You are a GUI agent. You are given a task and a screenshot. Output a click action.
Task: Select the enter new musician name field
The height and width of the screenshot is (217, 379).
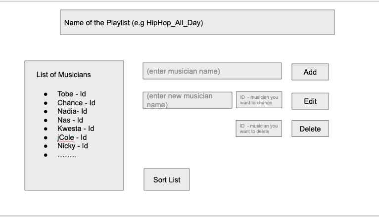pyautogui.click(x=187, y=100)
